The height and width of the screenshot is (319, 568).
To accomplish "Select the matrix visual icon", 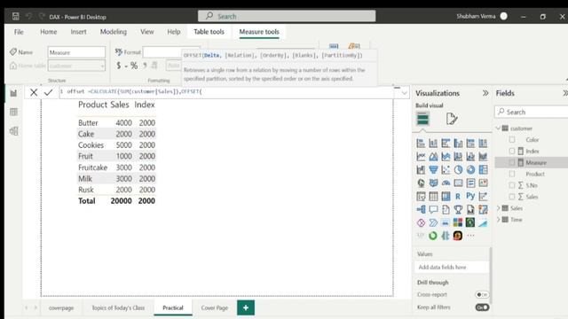I will 446,197.
